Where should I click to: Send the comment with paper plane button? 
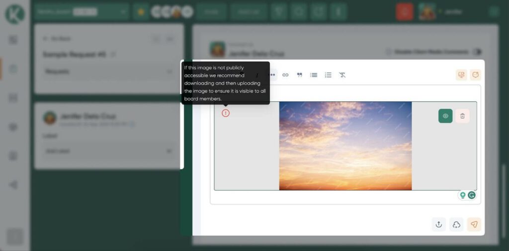coord(474,225)
